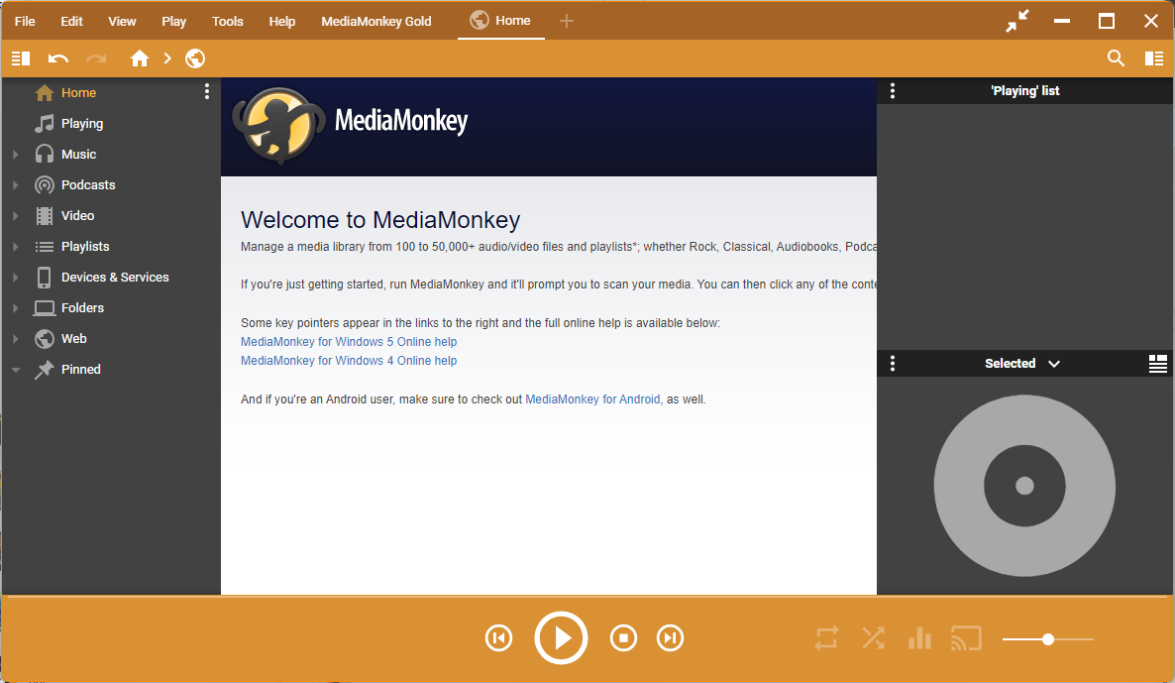Click the Undo arrow in toolbar

(58, 58)
